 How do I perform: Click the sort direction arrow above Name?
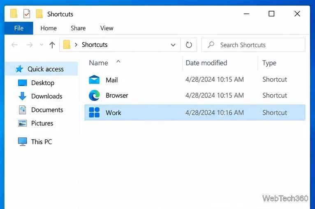point(118,61)
